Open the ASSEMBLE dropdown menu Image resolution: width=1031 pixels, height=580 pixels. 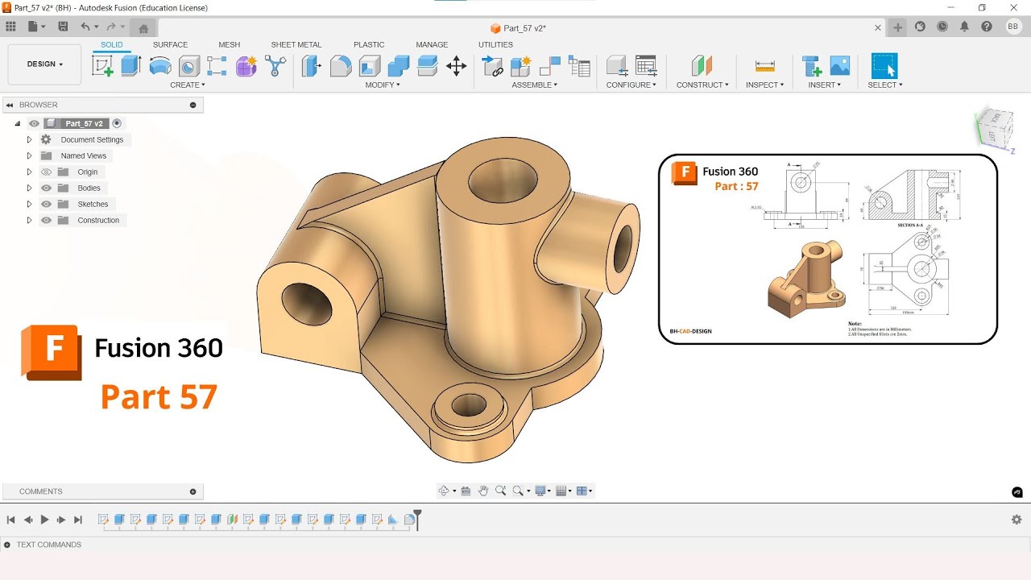click(534, 85)
